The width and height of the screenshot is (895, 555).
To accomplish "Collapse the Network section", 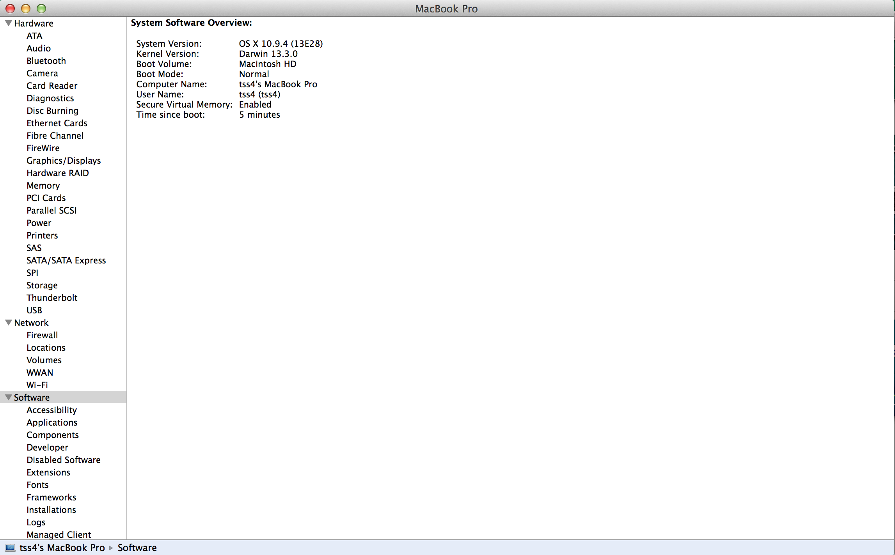I will (8, 322).
